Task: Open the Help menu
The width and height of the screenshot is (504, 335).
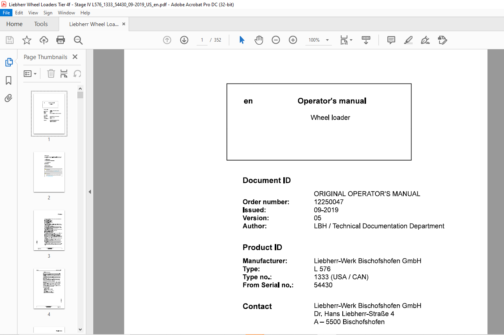Action: (85, 13)
